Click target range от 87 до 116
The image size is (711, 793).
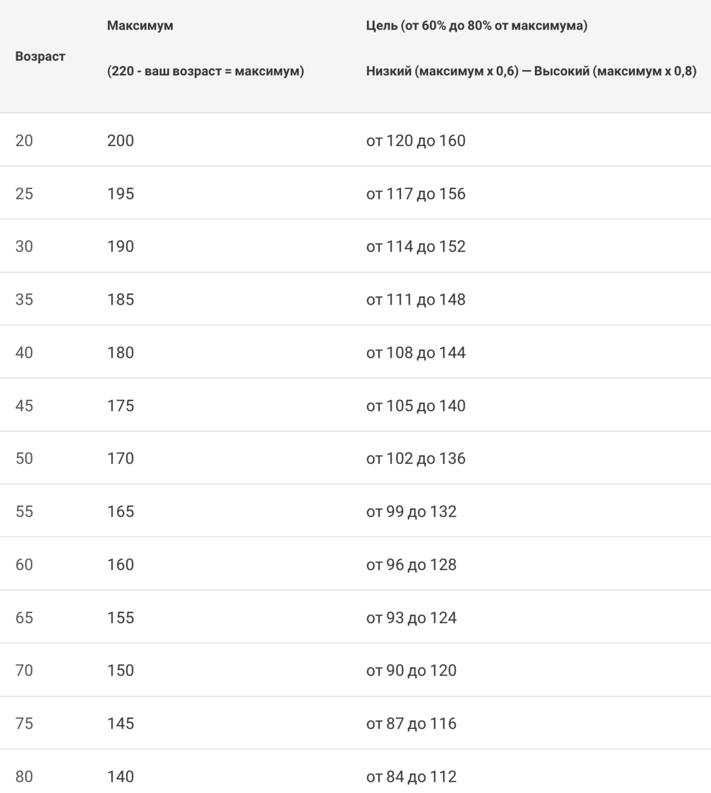pyautogui.click(x=411, y=723)
